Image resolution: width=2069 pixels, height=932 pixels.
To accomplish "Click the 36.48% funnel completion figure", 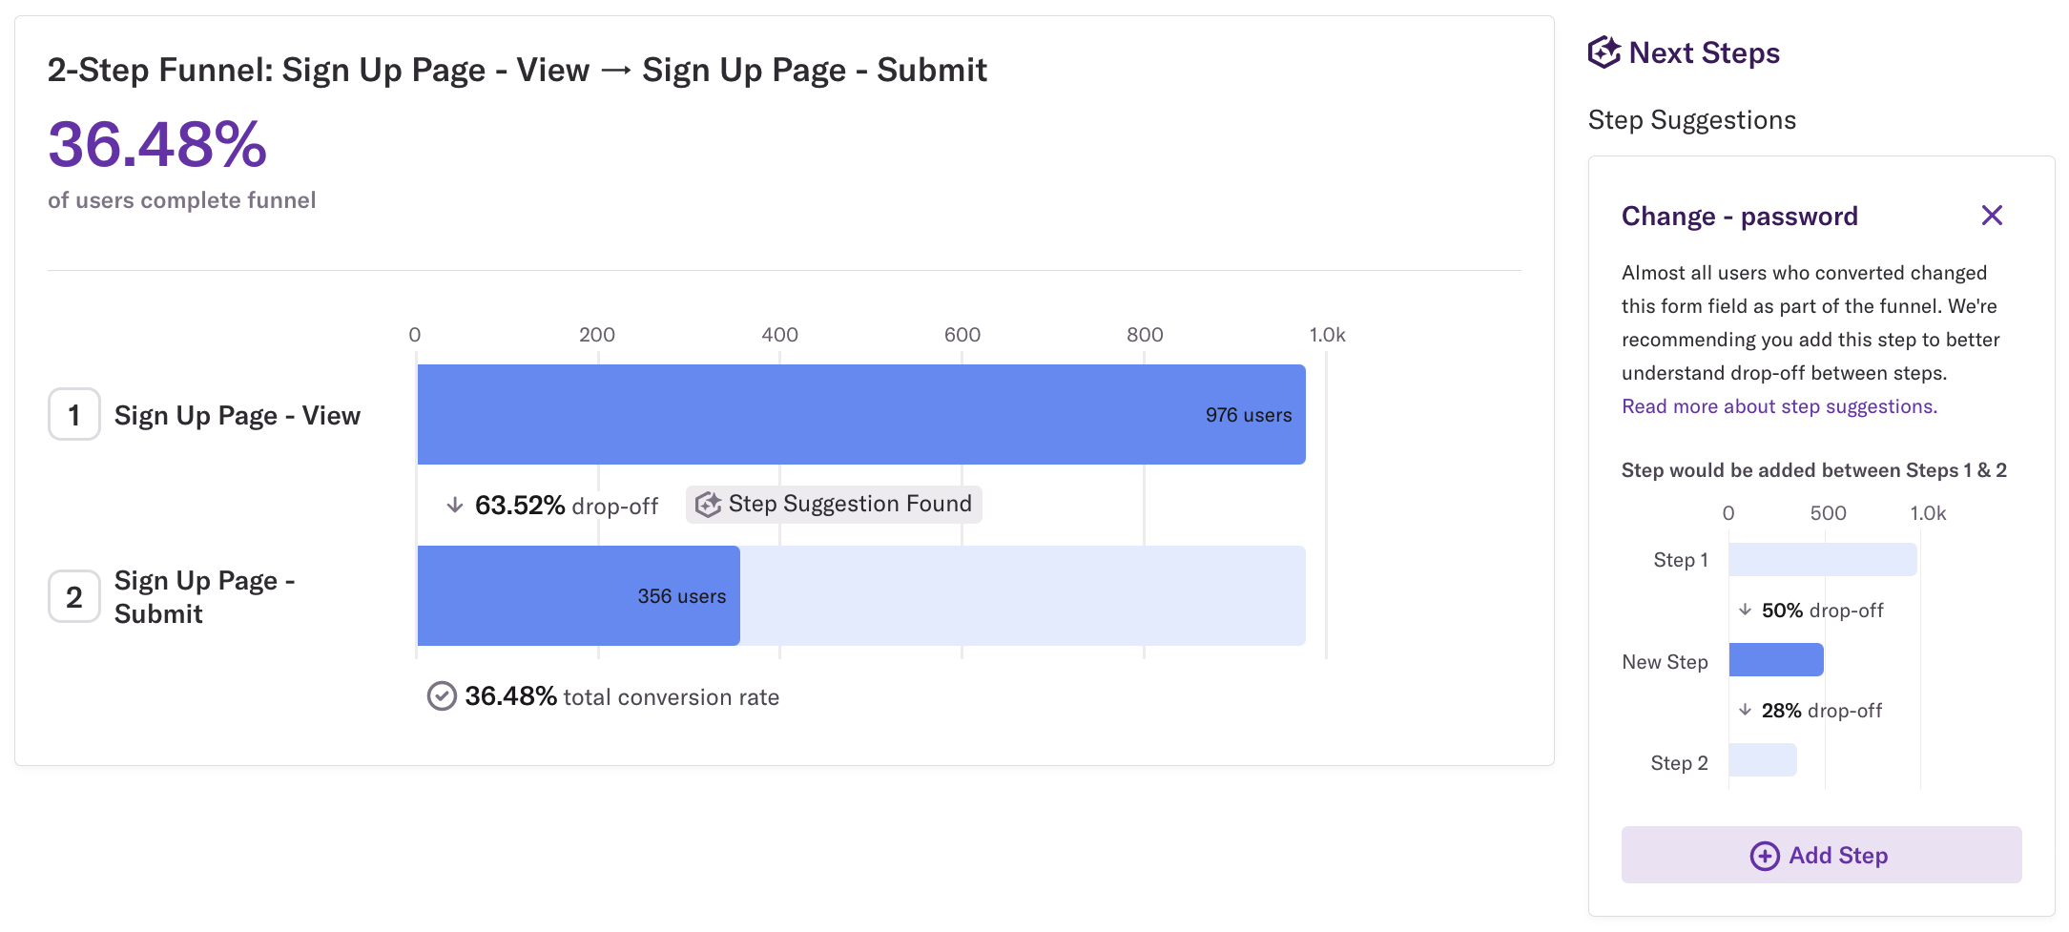I will (x=157, y=145).
